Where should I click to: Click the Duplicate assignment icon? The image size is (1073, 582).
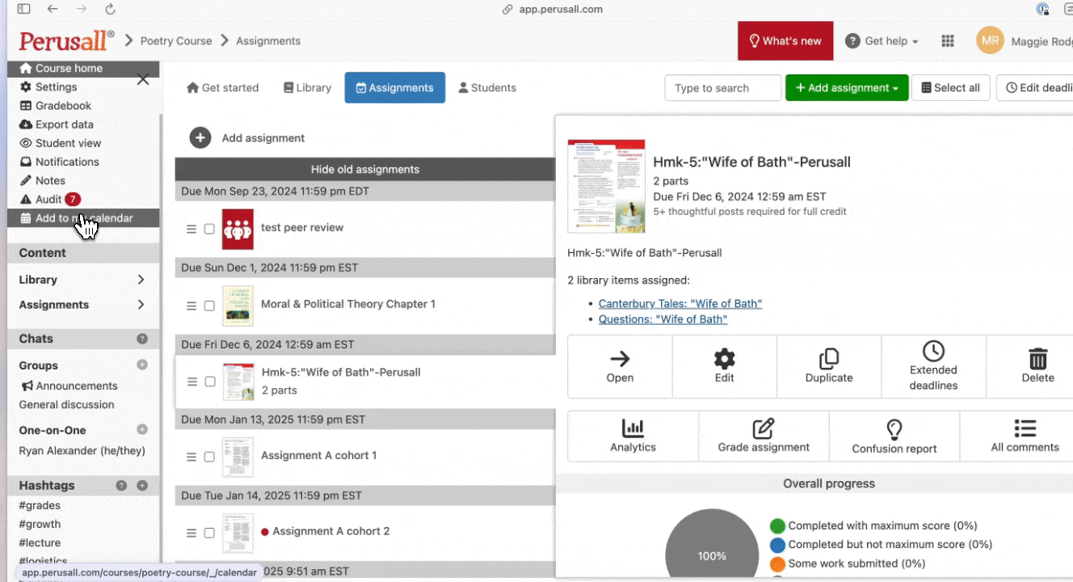tap(829, 359)
